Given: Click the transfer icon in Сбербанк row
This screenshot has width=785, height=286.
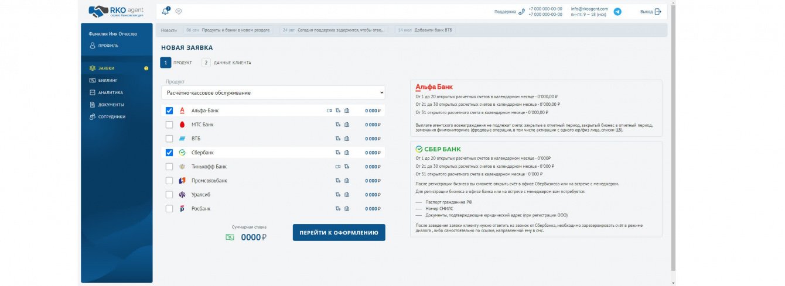Looking at the screenshot, I should (338, 153).
